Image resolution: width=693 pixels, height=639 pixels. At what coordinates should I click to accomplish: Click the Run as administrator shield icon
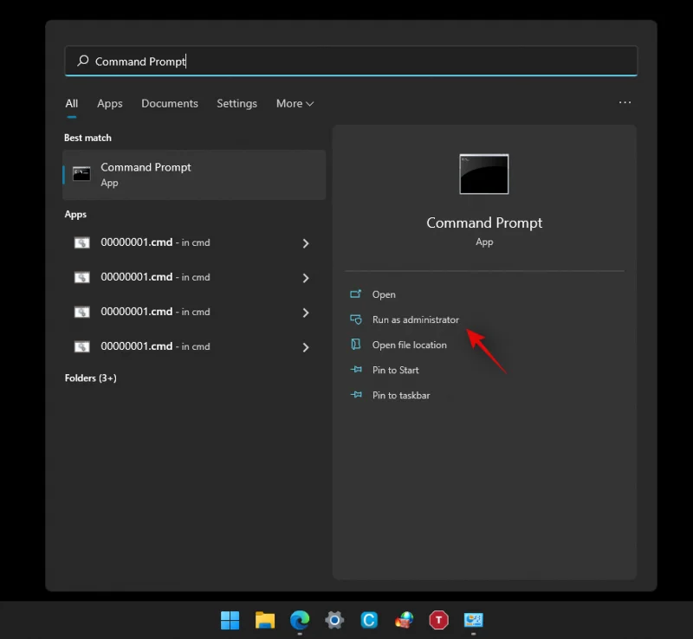[356, 319]
